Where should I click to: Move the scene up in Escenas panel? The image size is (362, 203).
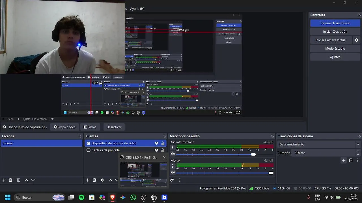click(26, 180)
